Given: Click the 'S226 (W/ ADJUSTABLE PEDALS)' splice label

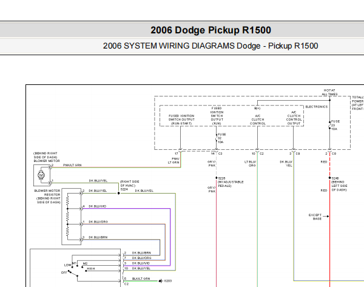Looking at the screenshot, I should pyautogui.click(x=231, y=182).
